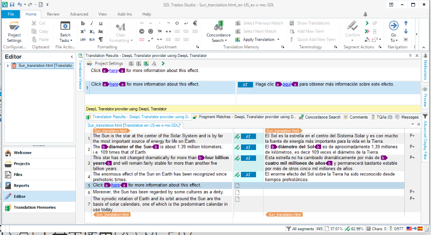This screenshot has width=431, height=235.
Task: Open Apply Translation dropdown arrow
Action: point(278,40)
